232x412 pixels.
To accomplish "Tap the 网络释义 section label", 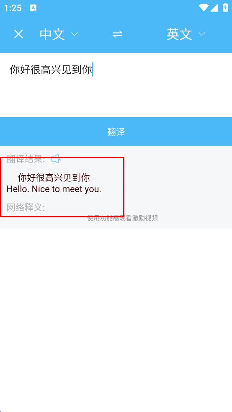I will (26, 208).
